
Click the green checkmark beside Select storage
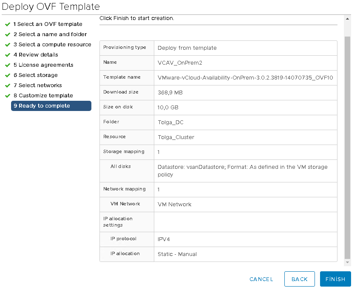[8, 75]
